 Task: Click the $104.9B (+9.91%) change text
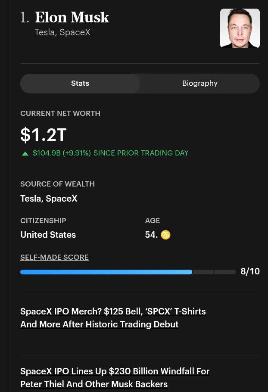coord(62,153)
